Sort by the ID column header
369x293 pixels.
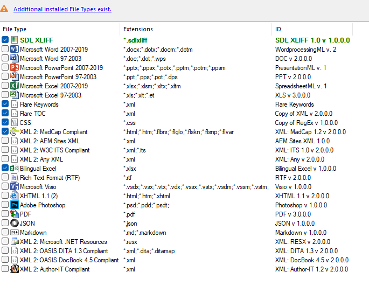312,29
